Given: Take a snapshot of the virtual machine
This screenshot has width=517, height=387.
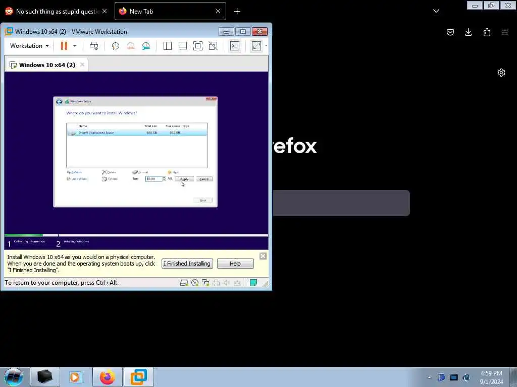Looking at the screenshot, I should tap(115, 46).
